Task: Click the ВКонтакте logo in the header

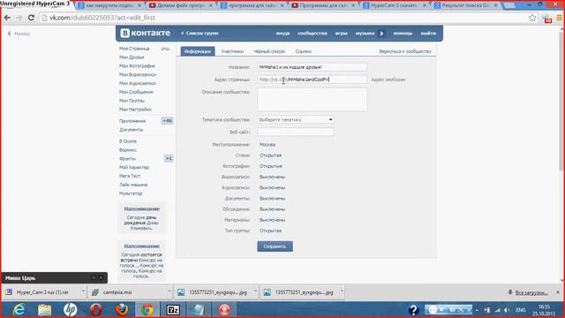Action: (x=145, y=33)
